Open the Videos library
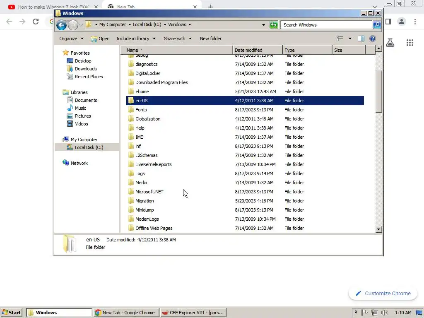This screenshot has height=318, width=424. point(82,123)
